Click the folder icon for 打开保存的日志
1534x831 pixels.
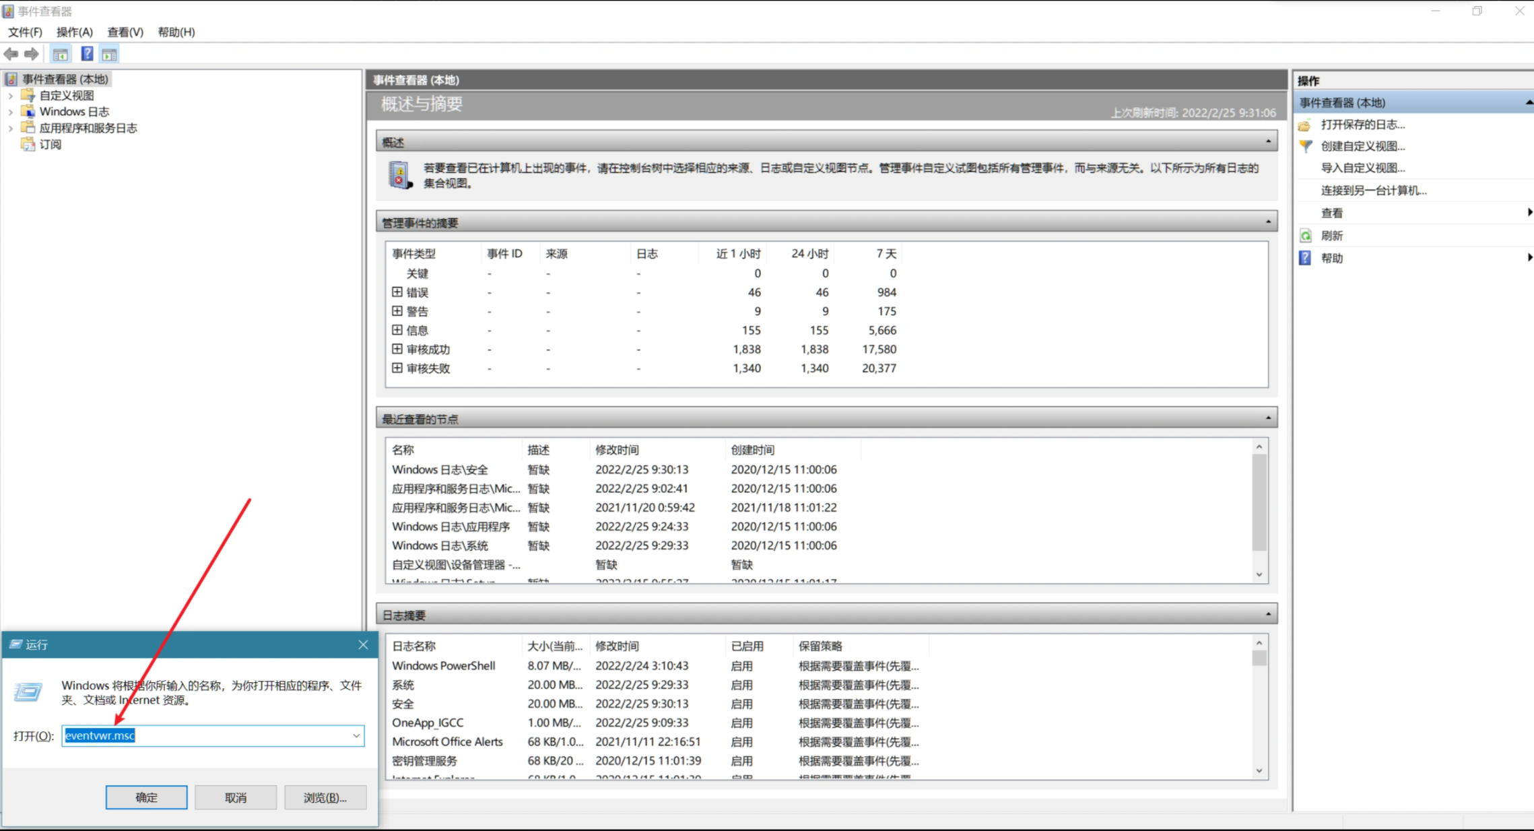tap(1305, 125)
